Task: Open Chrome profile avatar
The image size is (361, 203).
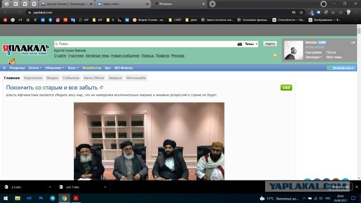Action: tap(349, 12)
